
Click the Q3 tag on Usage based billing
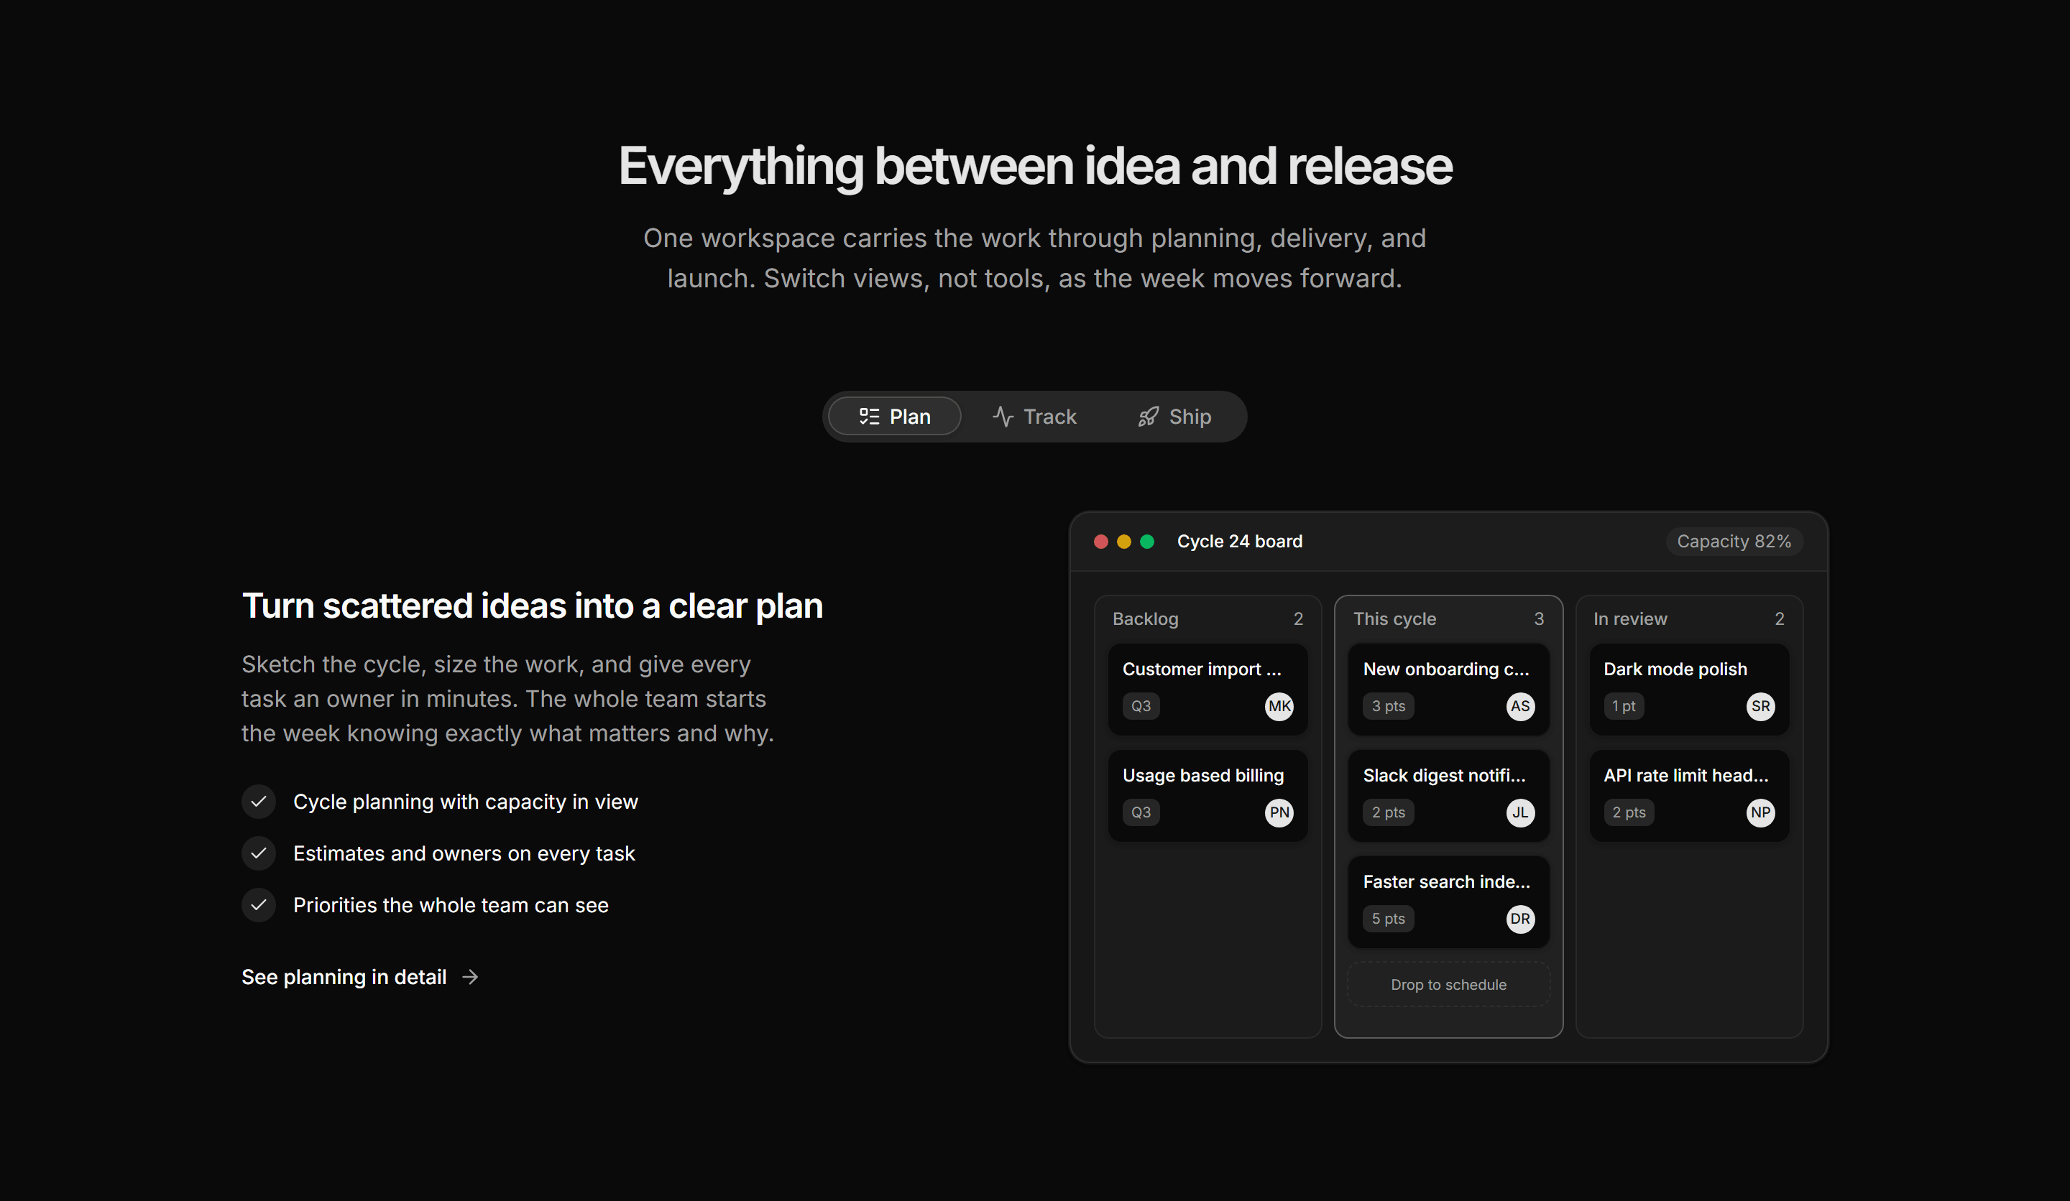1141,812
